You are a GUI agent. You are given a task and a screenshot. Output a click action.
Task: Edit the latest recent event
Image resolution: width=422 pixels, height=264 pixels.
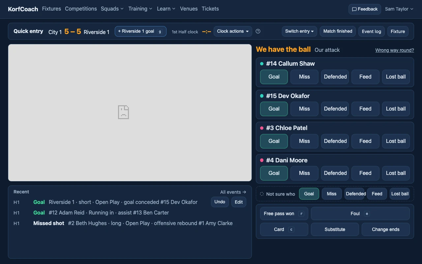pyautogui.click(x=239, y=202)
